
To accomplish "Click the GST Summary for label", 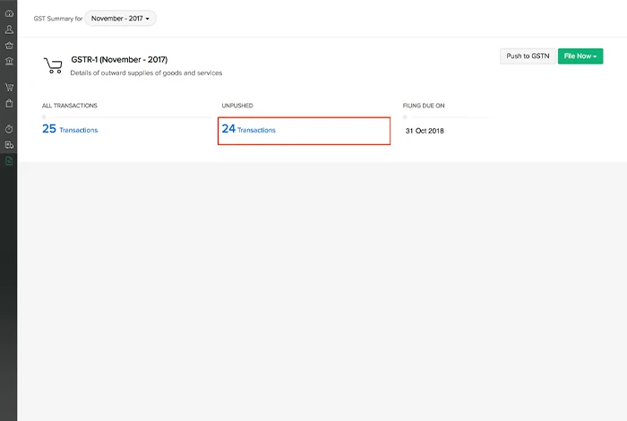I will point(58,19).
